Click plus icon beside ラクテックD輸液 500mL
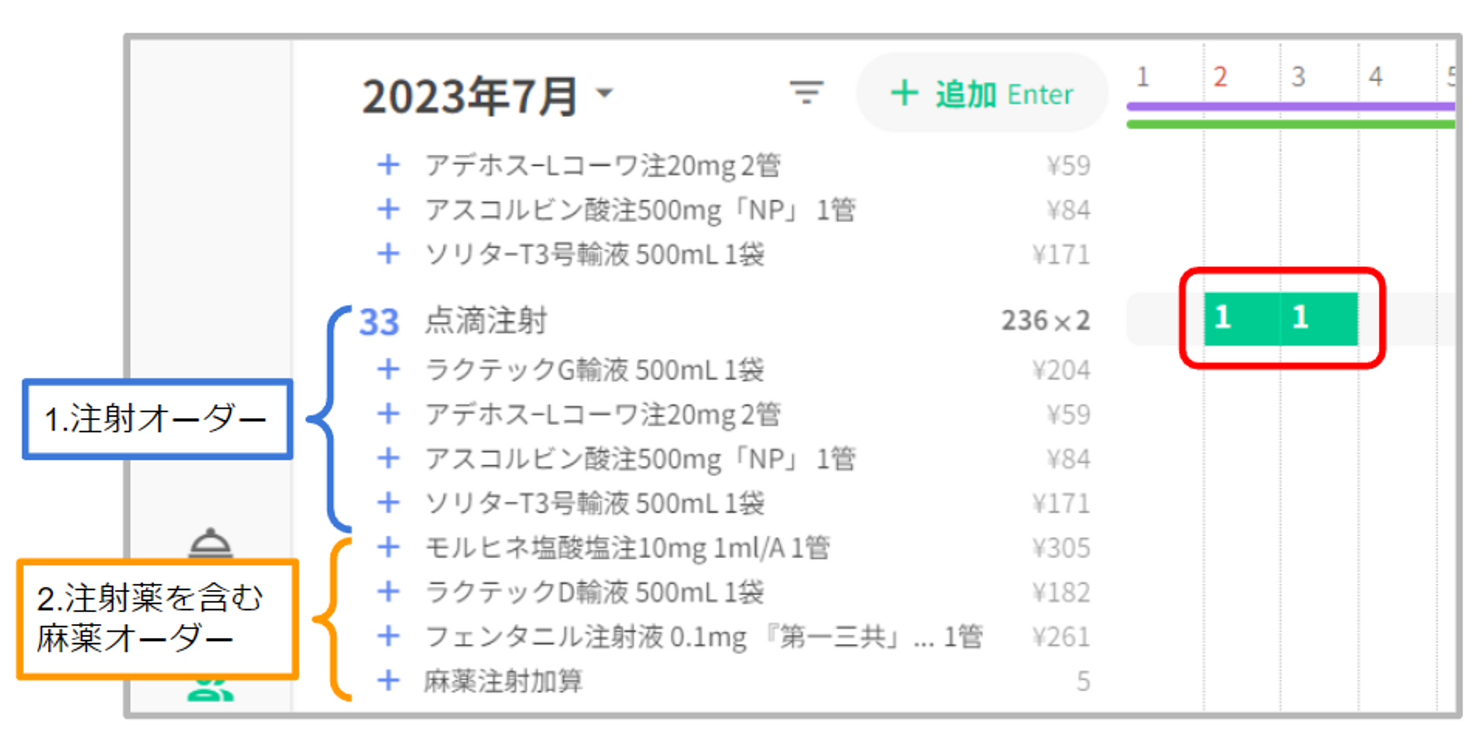1481x743 pixels. click(389, 592)
